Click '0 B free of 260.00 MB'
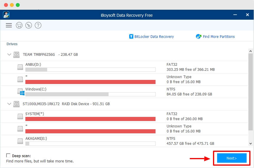This screenshot has height=168, width=254. point(184,119)
